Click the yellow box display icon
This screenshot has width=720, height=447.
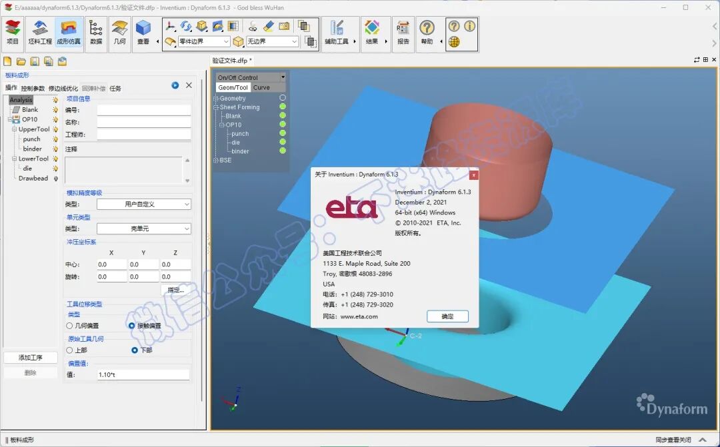(x=201, y=26)
